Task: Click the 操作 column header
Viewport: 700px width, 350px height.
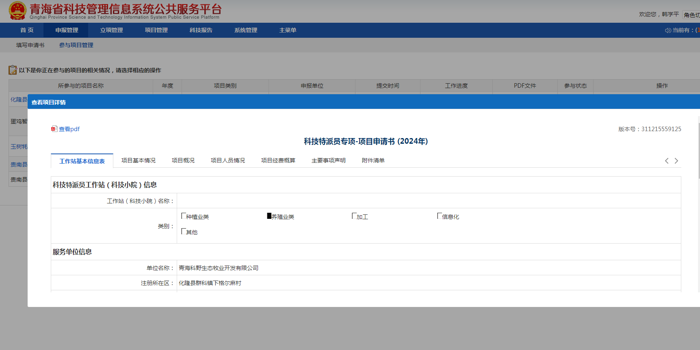Action: (x=662, y=86)
